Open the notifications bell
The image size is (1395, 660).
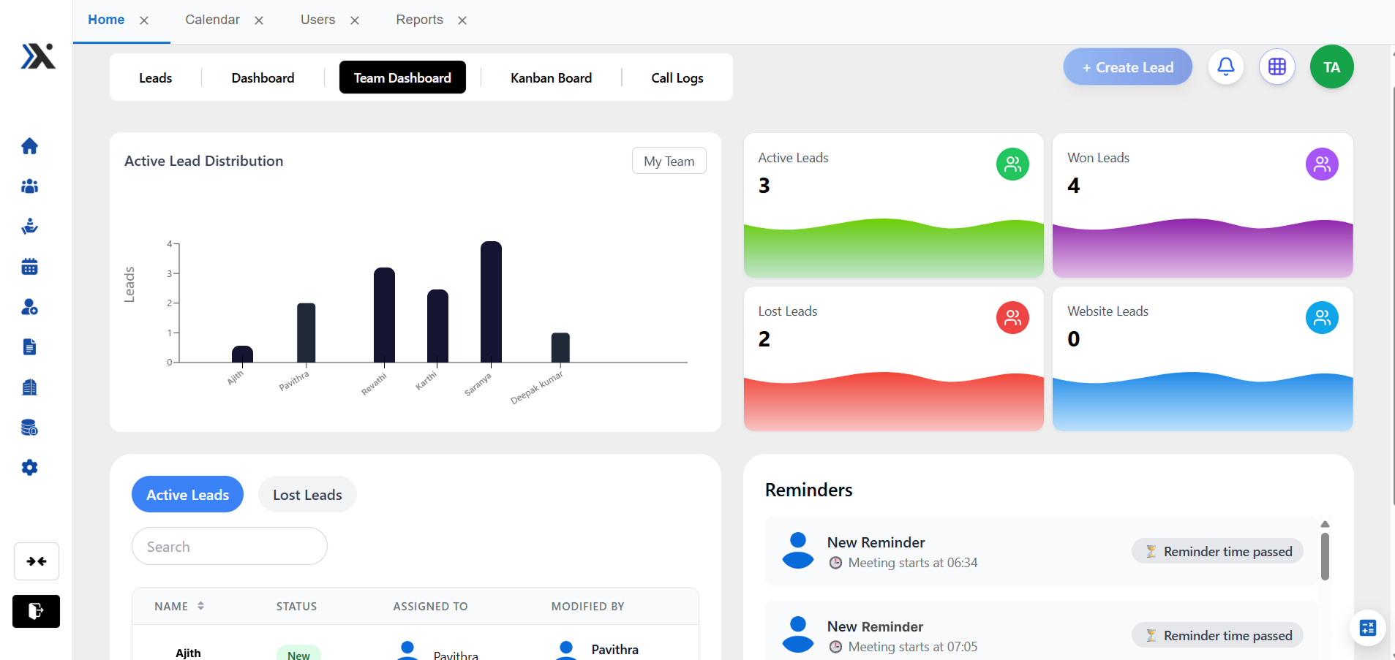point(1226,67)
